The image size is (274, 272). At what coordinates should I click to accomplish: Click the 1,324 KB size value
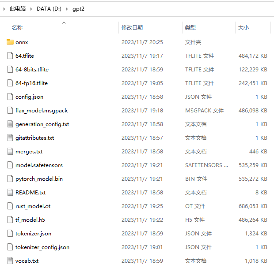(256, 234)
